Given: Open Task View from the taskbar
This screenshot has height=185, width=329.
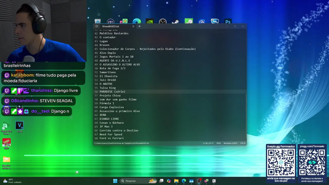Looking at the screenshot, I should 161,181.
